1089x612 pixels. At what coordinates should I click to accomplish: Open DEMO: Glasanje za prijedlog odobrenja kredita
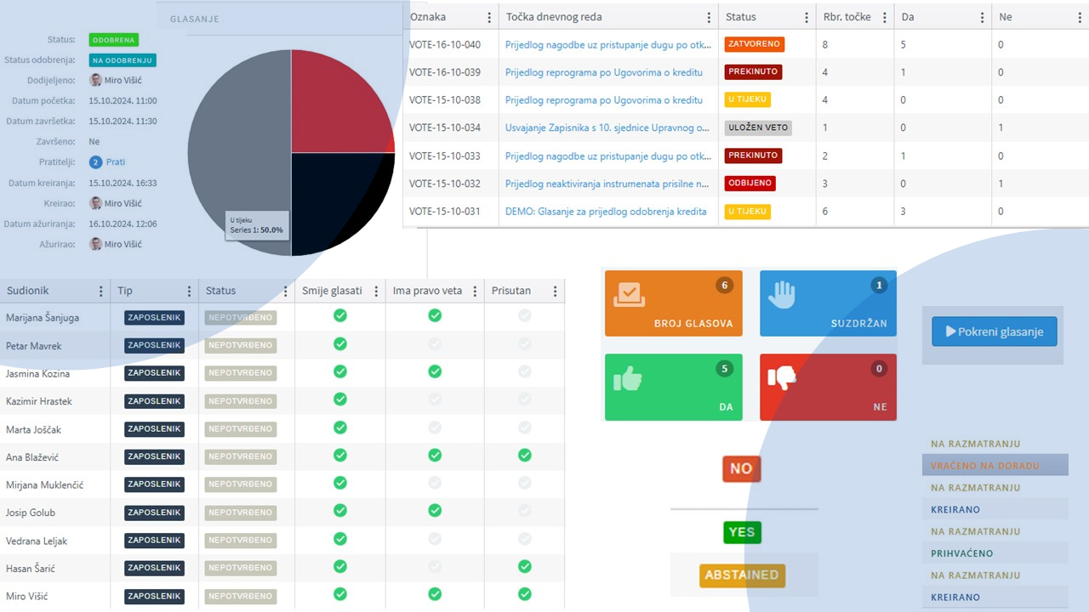pyautogui.click(x=606, y=212)
